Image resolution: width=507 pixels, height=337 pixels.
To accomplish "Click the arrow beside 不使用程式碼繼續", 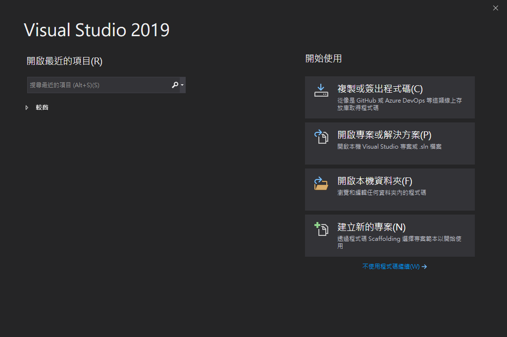I will 424,267.
